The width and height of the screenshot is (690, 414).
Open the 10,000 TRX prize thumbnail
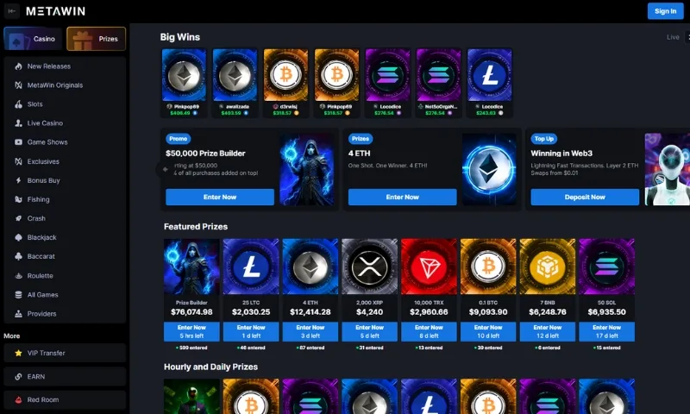pyautogui.click(x=429, y=267)
